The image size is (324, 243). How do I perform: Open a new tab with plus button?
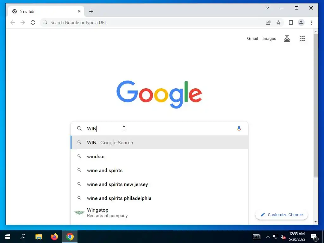pos(91,11)
